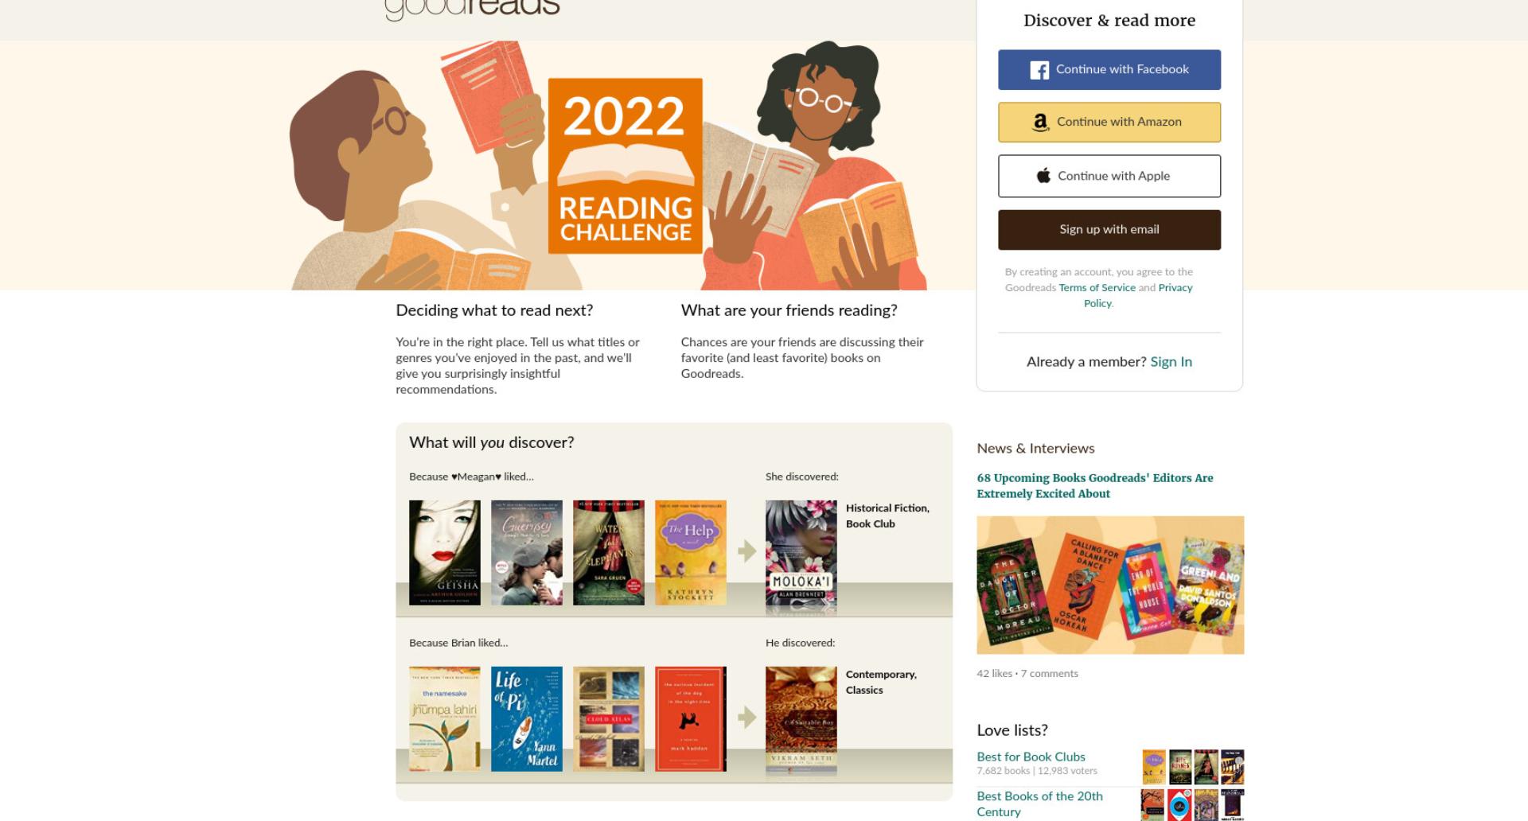
Task: Click the Facebook logo icon
Action: pyautogui.click(x=1039, y=70)
